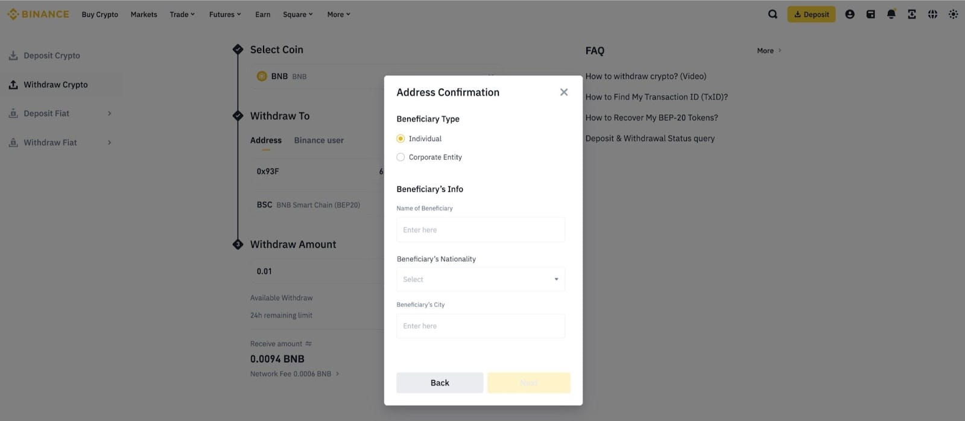Expand the Trade menu
The image size is (965, 421).
click(x=182, y=14)
